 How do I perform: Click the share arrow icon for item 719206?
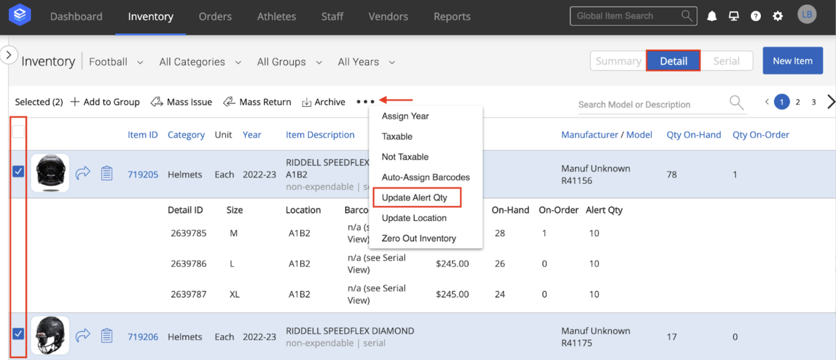(83, 335)
